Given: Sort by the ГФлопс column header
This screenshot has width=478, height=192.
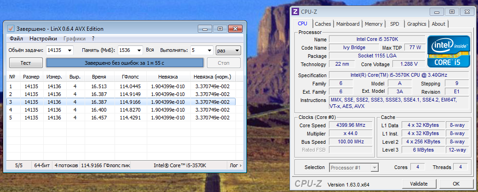Looking at the screenshot, I should [131, 77].
